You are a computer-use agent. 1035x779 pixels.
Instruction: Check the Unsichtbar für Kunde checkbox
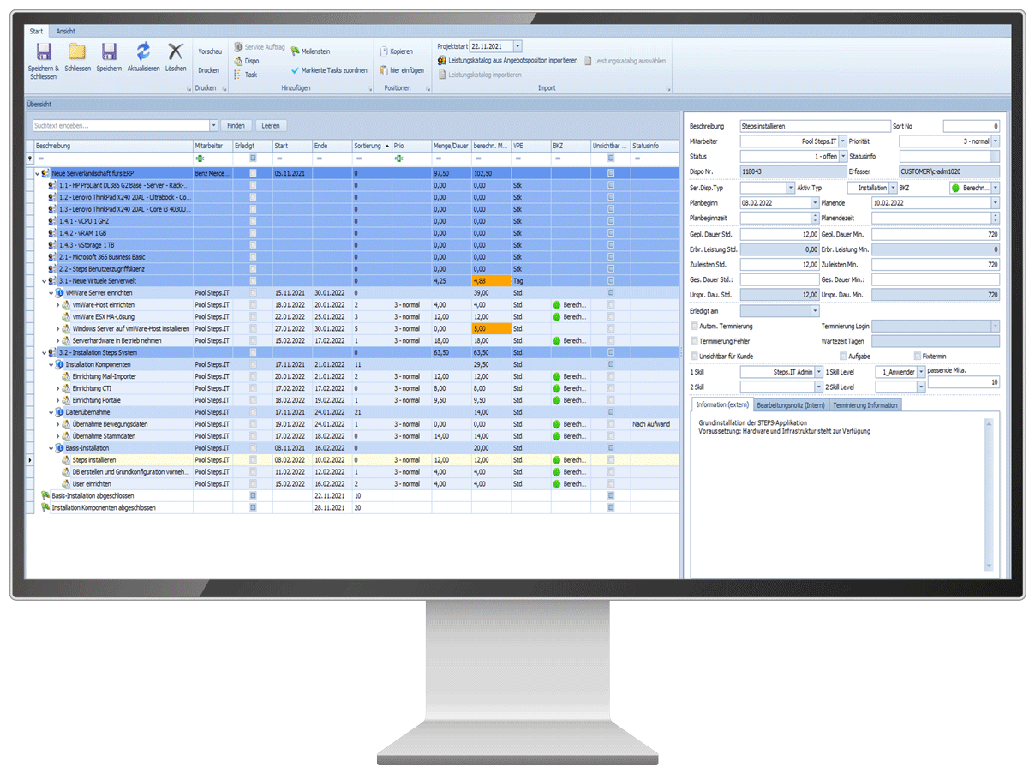pyautogui.click(x=694, y=356)
